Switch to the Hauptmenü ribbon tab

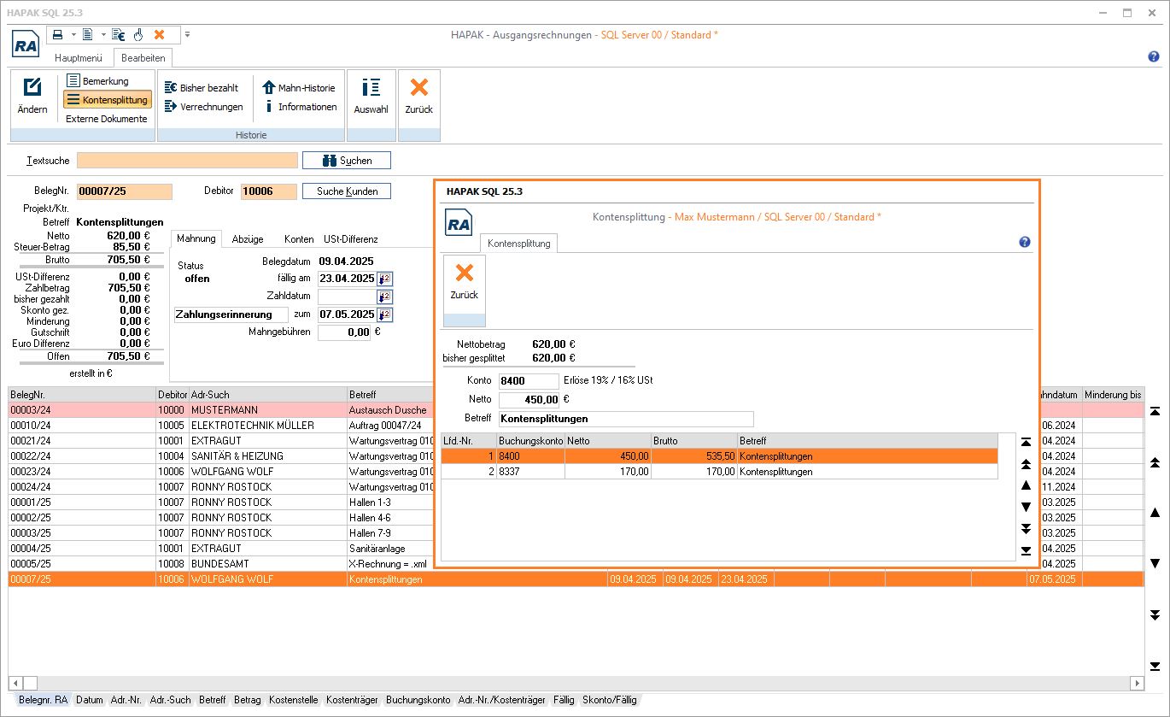79,58
